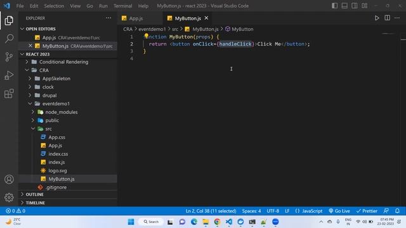Screen dimensions: 406x228
Task: Expand the AppSkeleton folder
Action: (67, 79)
